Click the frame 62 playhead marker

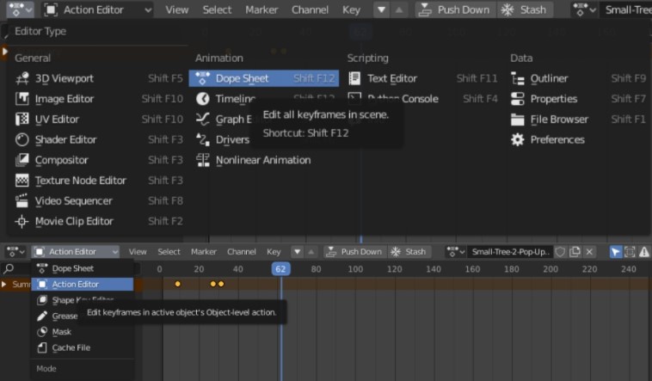280,269
